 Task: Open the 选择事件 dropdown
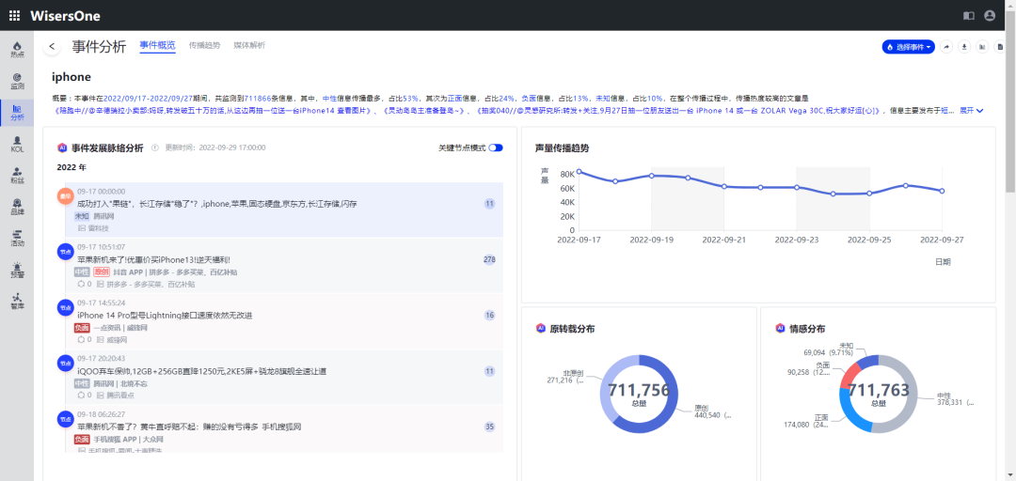point(908,47)
